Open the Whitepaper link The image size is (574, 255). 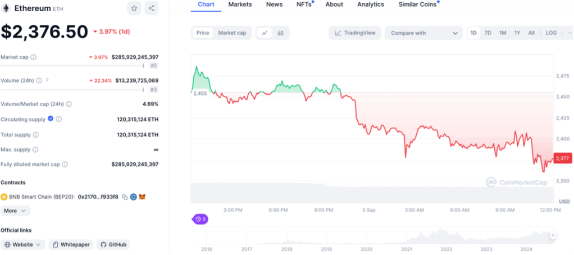click(71, 244)
